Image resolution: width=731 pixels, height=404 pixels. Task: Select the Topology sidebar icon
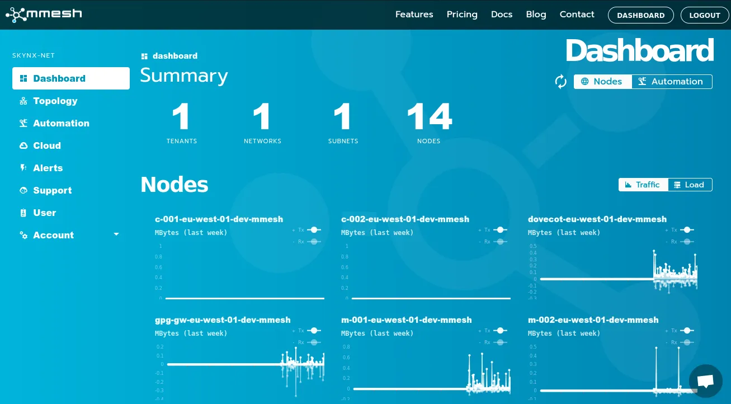[23, 101]
